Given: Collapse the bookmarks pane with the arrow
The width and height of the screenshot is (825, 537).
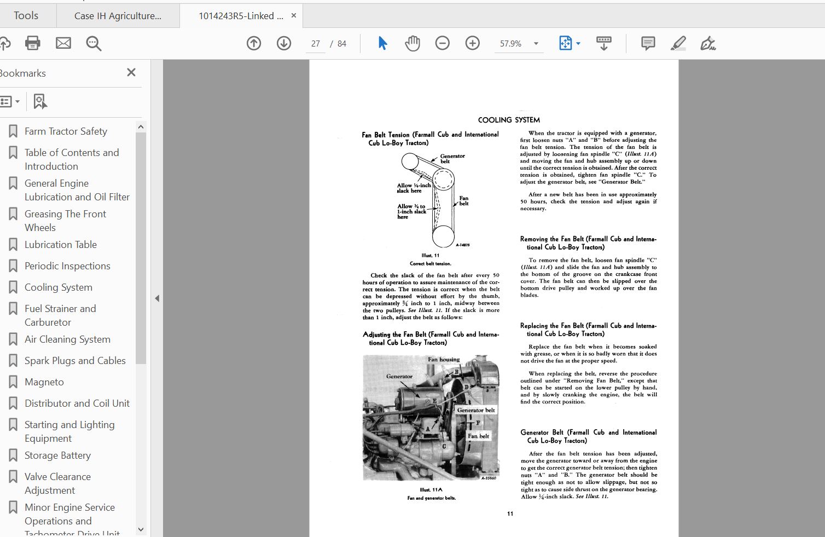Looking at the screenshot, I should click(157, 298).
